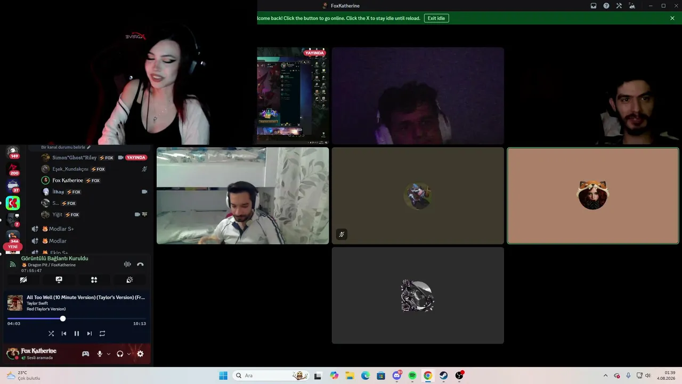
Task: Open Microsoft Edge from the taskbar
Action: pyautogui.click(x=366, y=375)
